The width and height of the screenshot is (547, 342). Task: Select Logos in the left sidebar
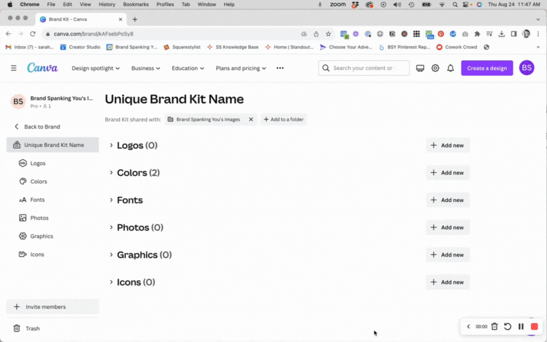pos(37,163)
